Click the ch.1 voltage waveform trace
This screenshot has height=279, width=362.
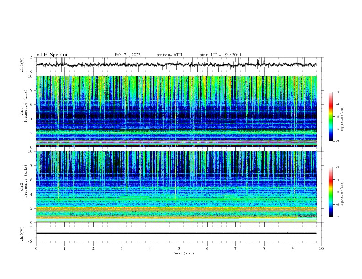(176, 65)
